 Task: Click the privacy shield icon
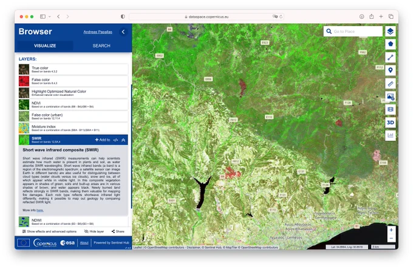click(123, 16)
